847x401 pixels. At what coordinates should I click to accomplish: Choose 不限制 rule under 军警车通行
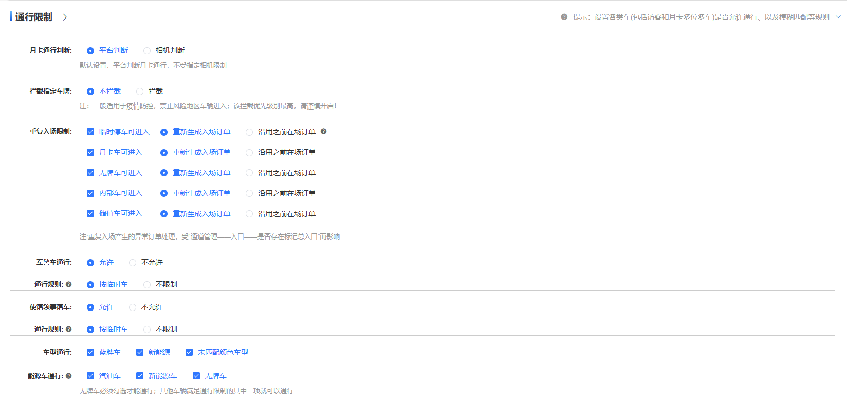(x=147, y=285)
